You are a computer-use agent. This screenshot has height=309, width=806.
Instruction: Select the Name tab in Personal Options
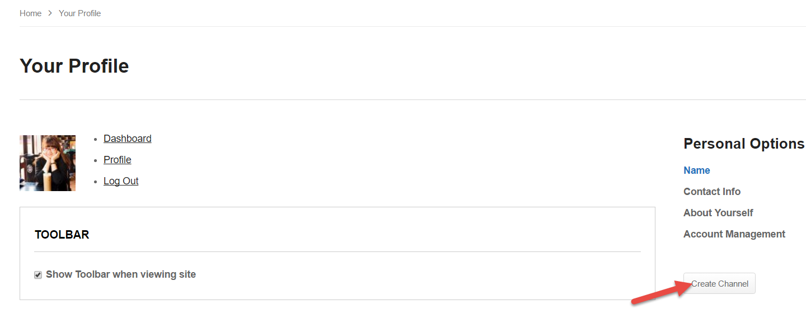pos(697,170)
